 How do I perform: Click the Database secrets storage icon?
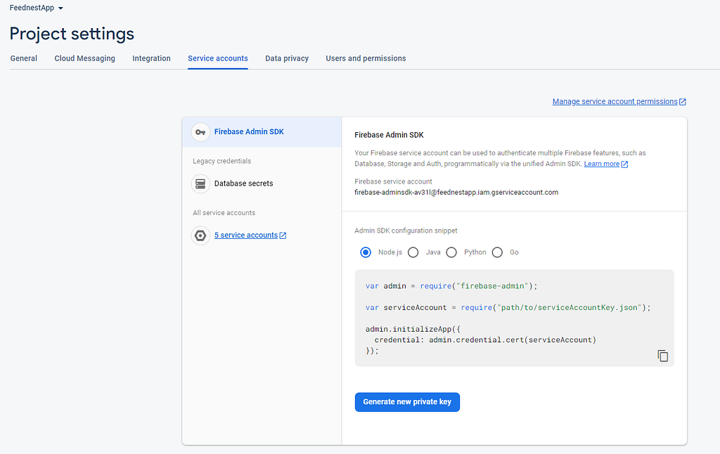coord(200,183)
